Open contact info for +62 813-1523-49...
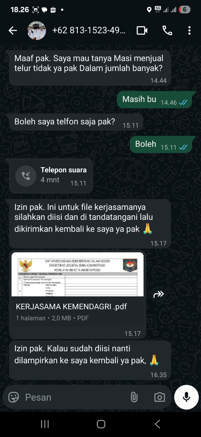201x437 pixels. (89, 30)
